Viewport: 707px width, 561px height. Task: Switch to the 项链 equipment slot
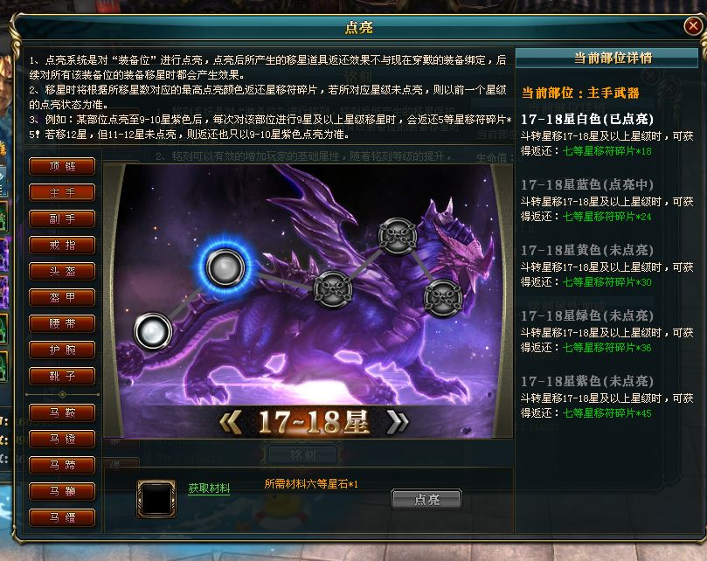pyautogui.click(x=62, y=166)
